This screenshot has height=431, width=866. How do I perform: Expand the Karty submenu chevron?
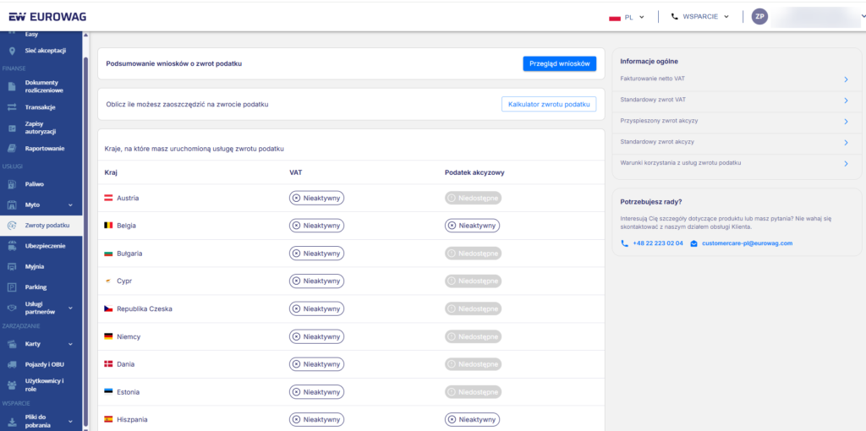71,344
